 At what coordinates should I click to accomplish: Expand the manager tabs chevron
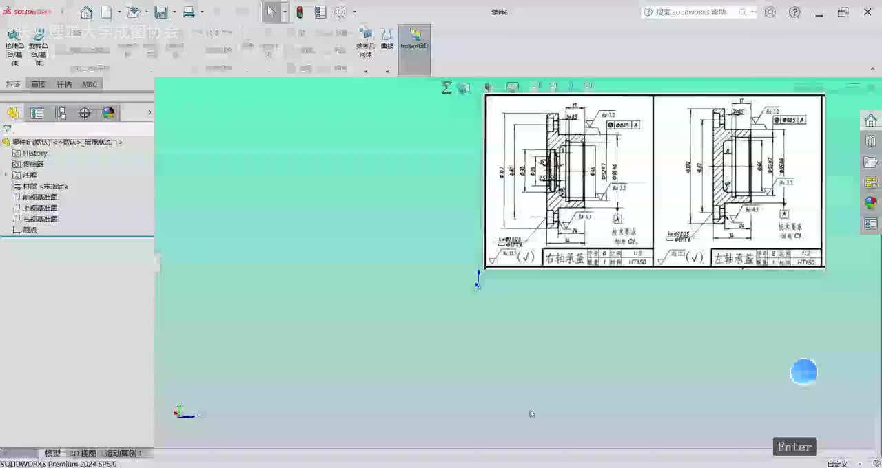tap(150, 113)
